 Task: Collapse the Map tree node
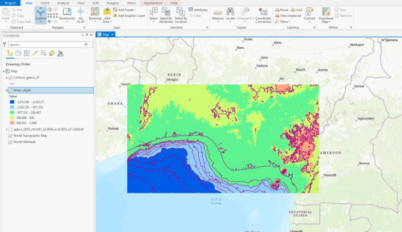(3, 71)
